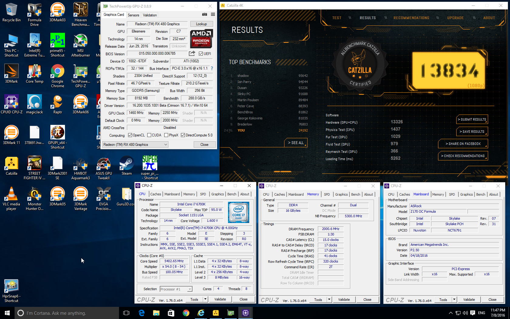Click SAVE RESULTS in Catzilla
Screen dimensions: 510x319
(x=472, y=132)
